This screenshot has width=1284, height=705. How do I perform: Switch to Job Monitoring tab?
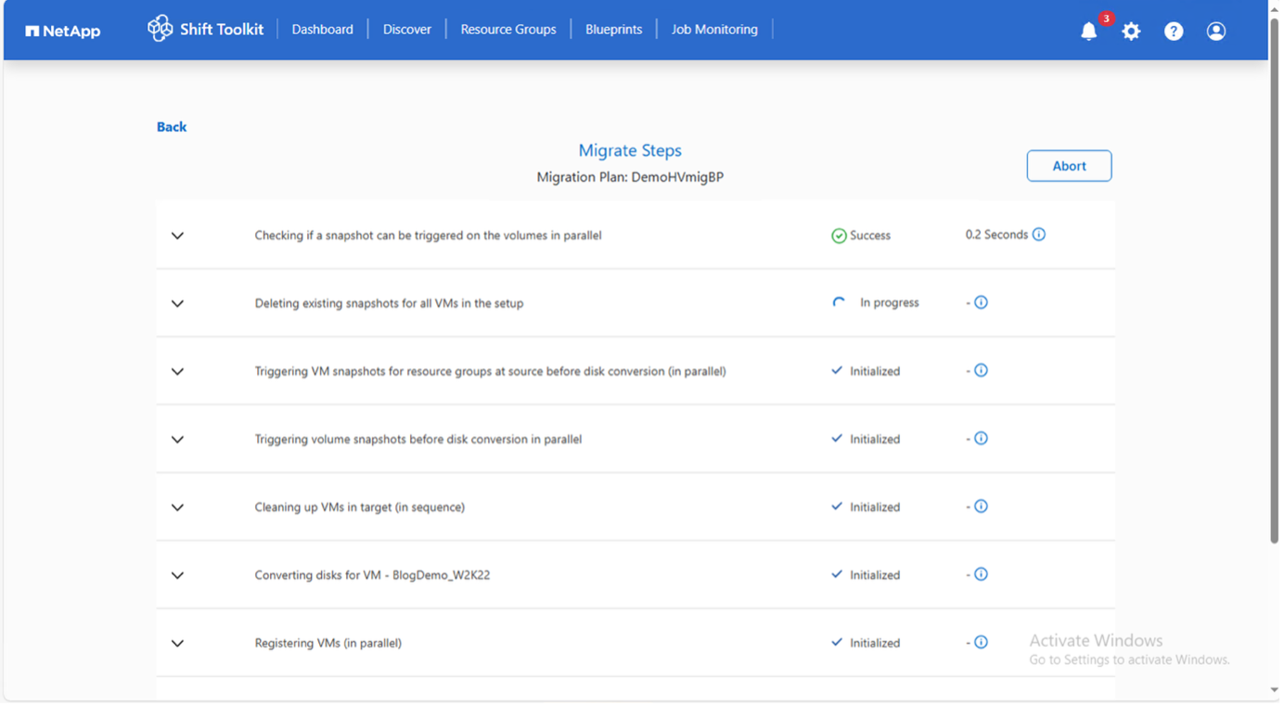point(714,30)
